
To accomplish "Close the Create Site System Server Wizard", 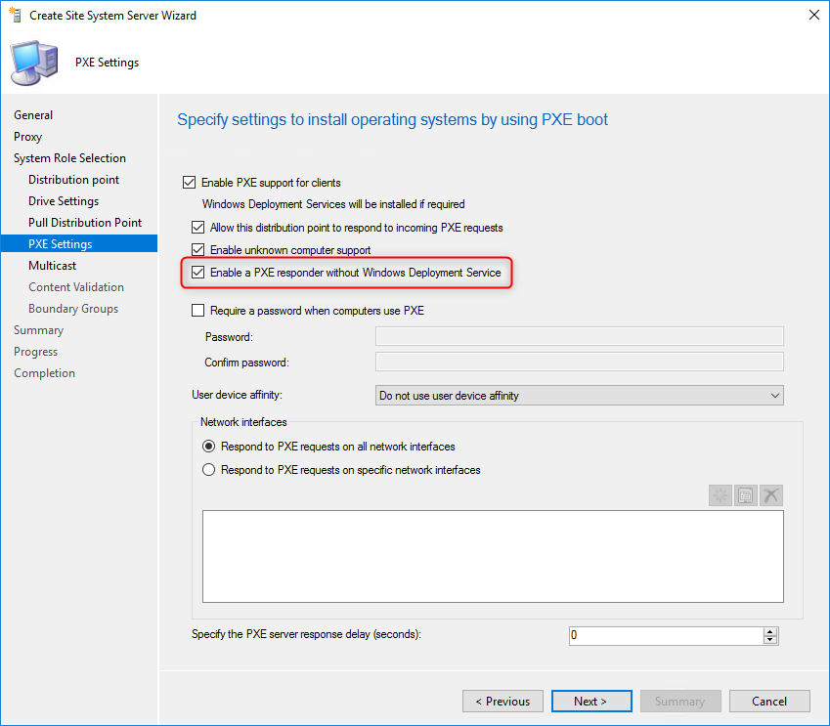I will tap(814, 15).
